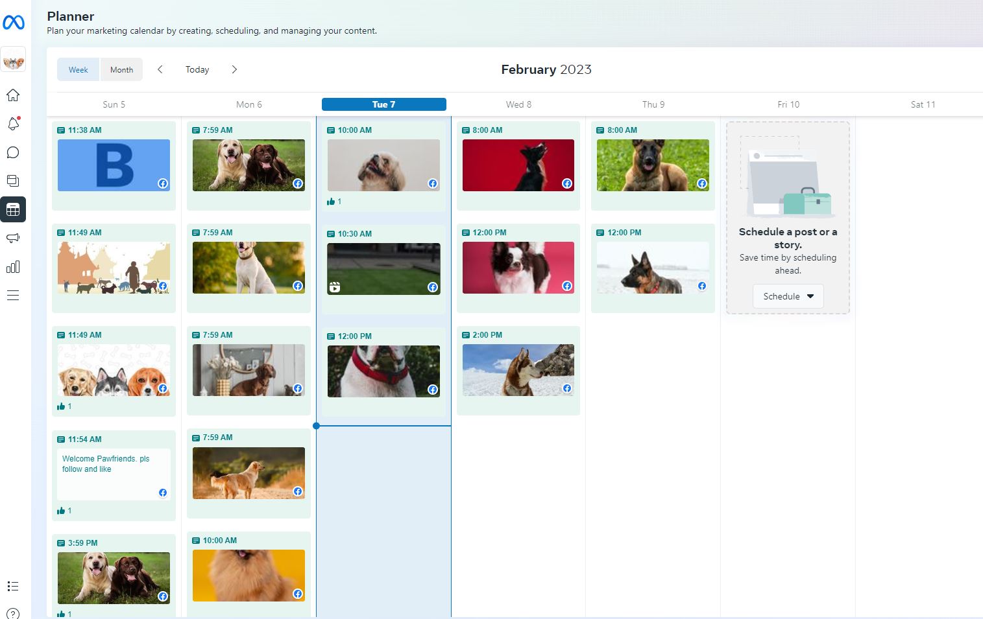The width and height of the screenshot is (983, 619).
Task: Open the Sunday 3:59 PM two labradors post
Action: [x=114, y=578]
